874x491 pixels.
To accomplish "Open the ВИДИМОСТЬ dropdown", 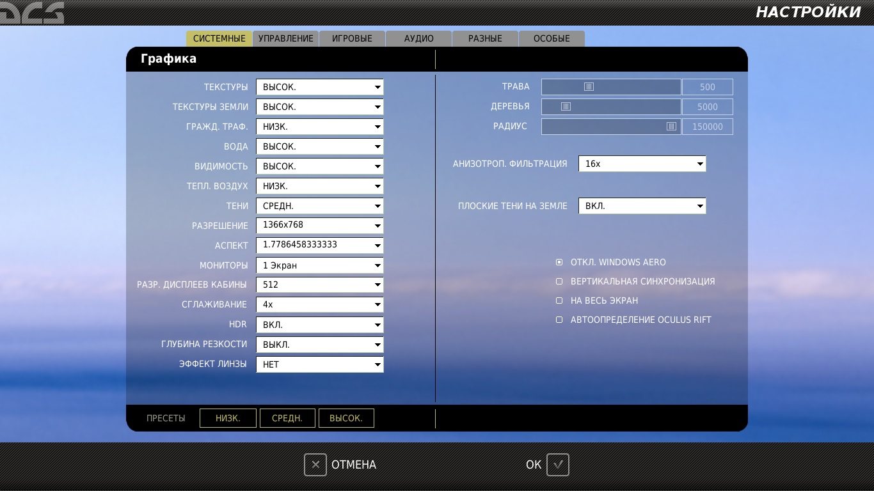I will [320, 166].
